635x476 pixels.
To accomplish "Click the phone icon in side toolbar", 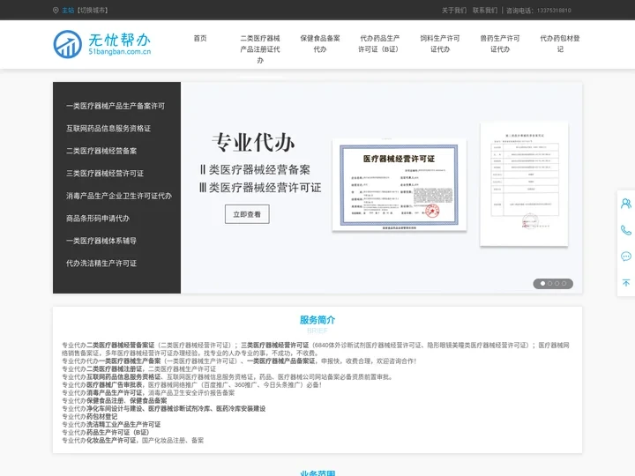I will 626,230.
